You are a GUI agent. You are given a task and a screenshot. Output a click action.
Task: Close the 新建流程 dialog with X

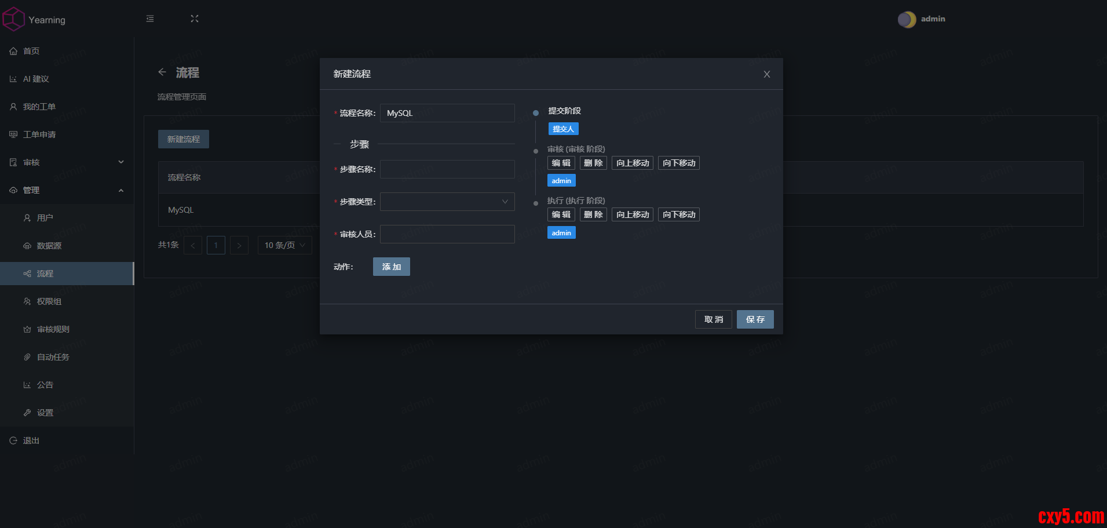coord(767,74)
